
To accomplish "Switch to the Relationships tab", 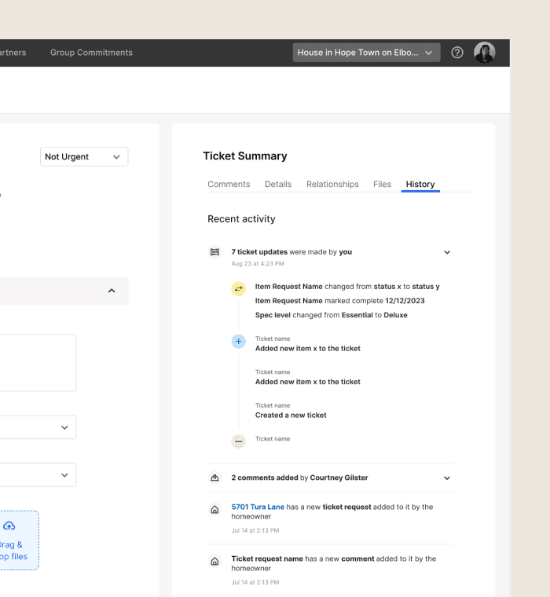I will click(332, 185).
